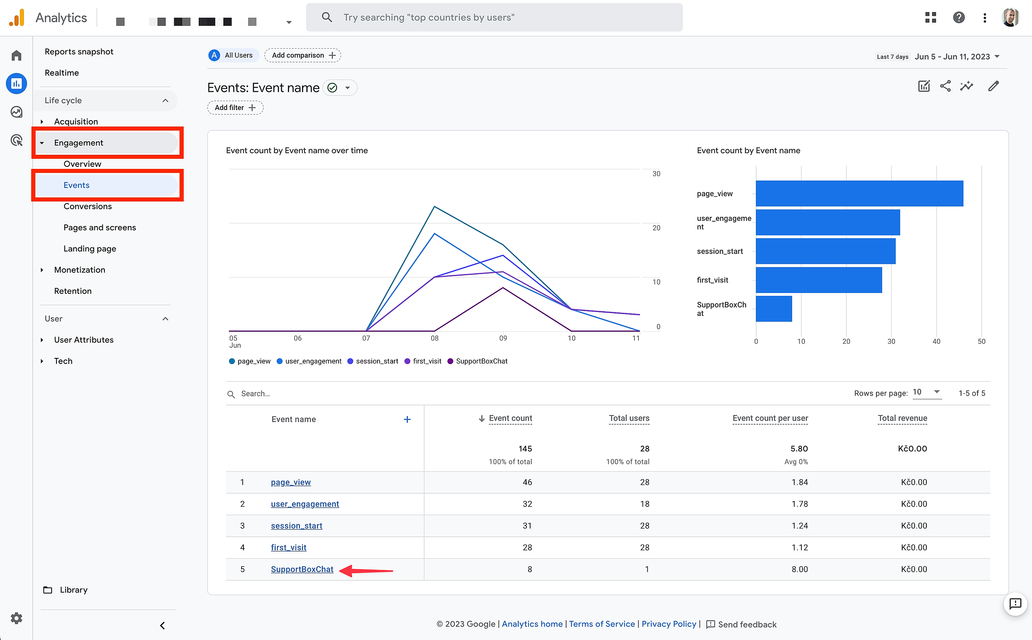
Task: Collapse the Life cycle section
Action: [x=165, y=101]
